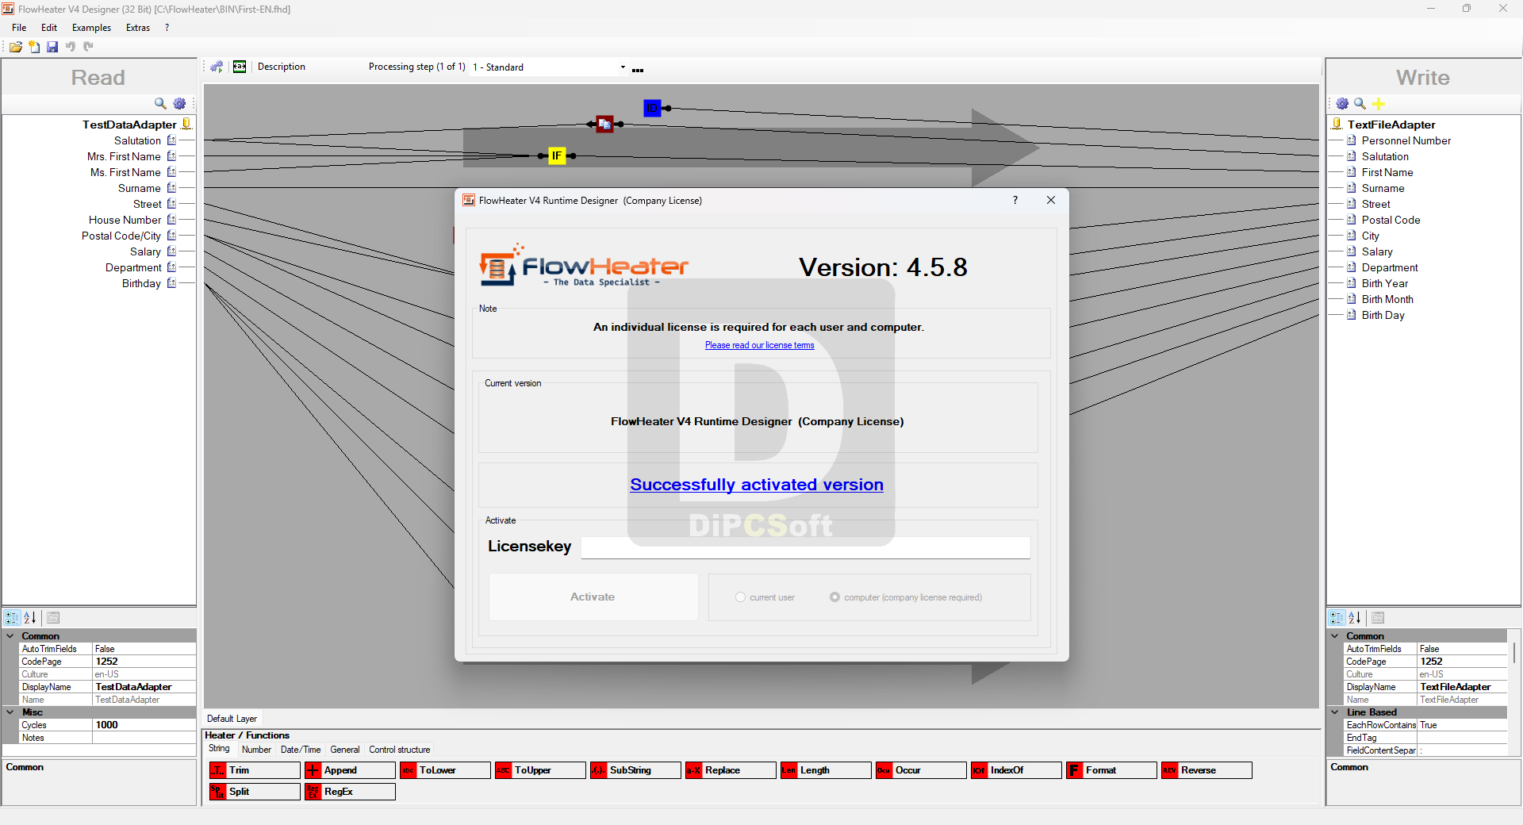
Task: Select the House Number field in Read tree
Action: tap(125, 220)
